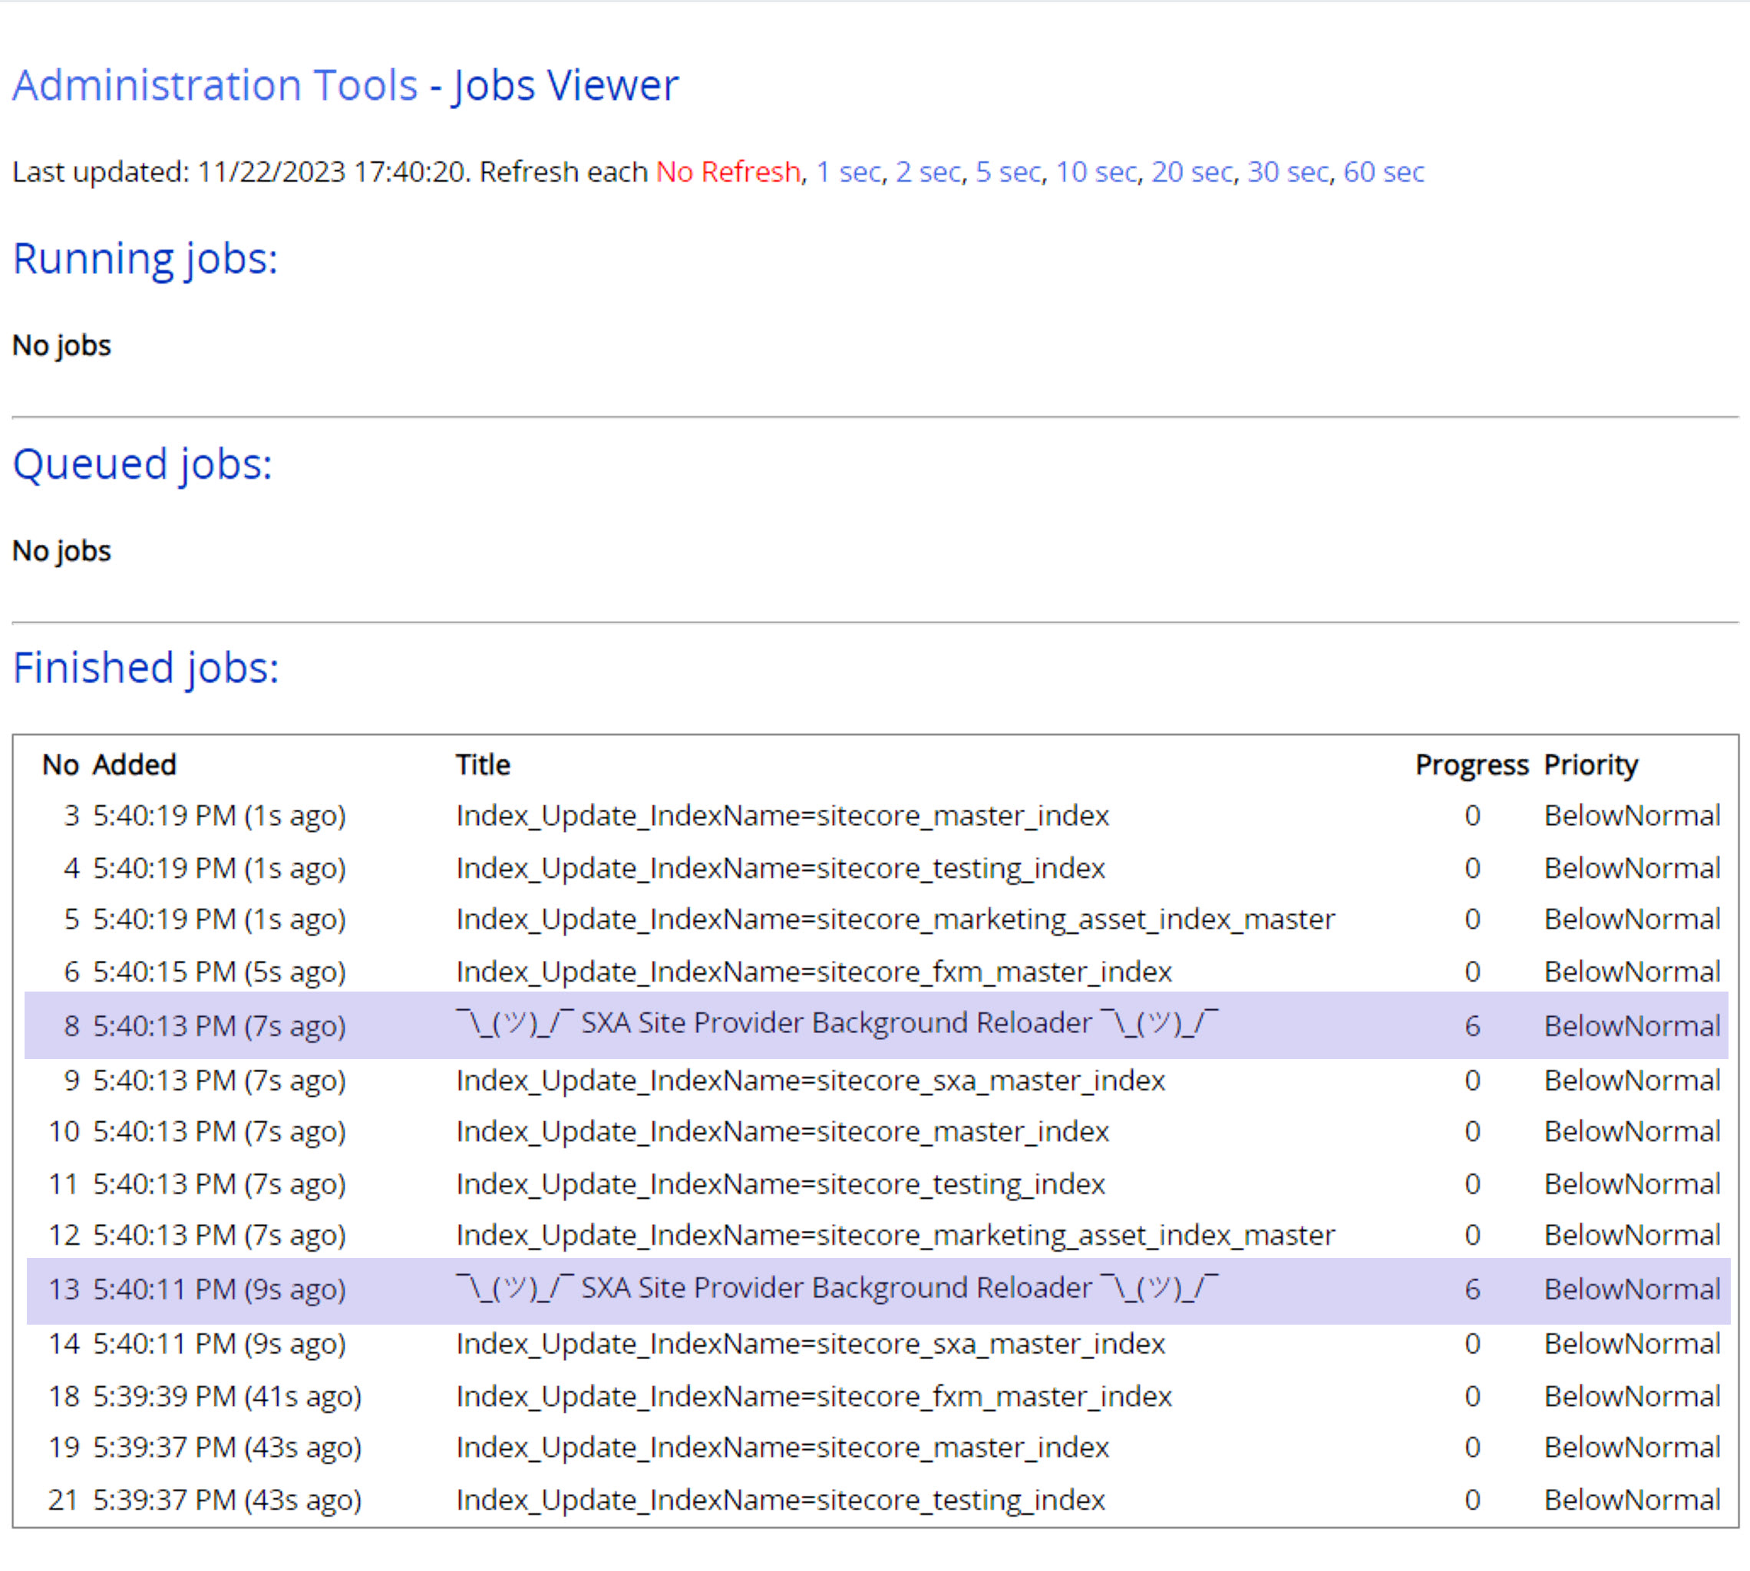This screenshot has height=1571, width=1750.
Task: Select the 5 sec refresh option
Action: (x=1007, y=172)
